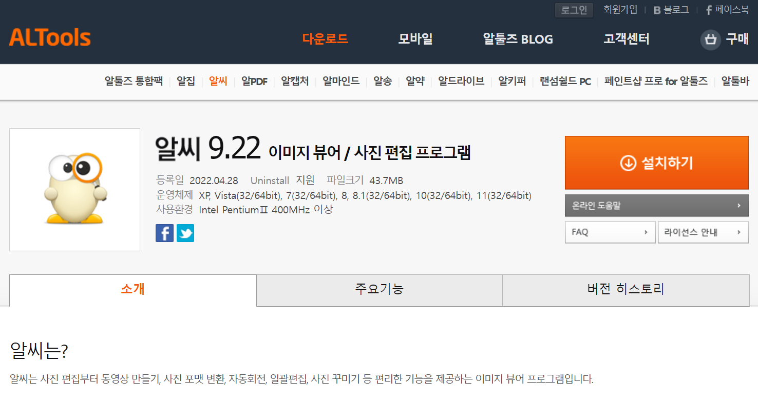This screenshot has height=401, width=758.
Task: Select 알약 in submenu
Action: pyautogui.click(x=415, y=81)
